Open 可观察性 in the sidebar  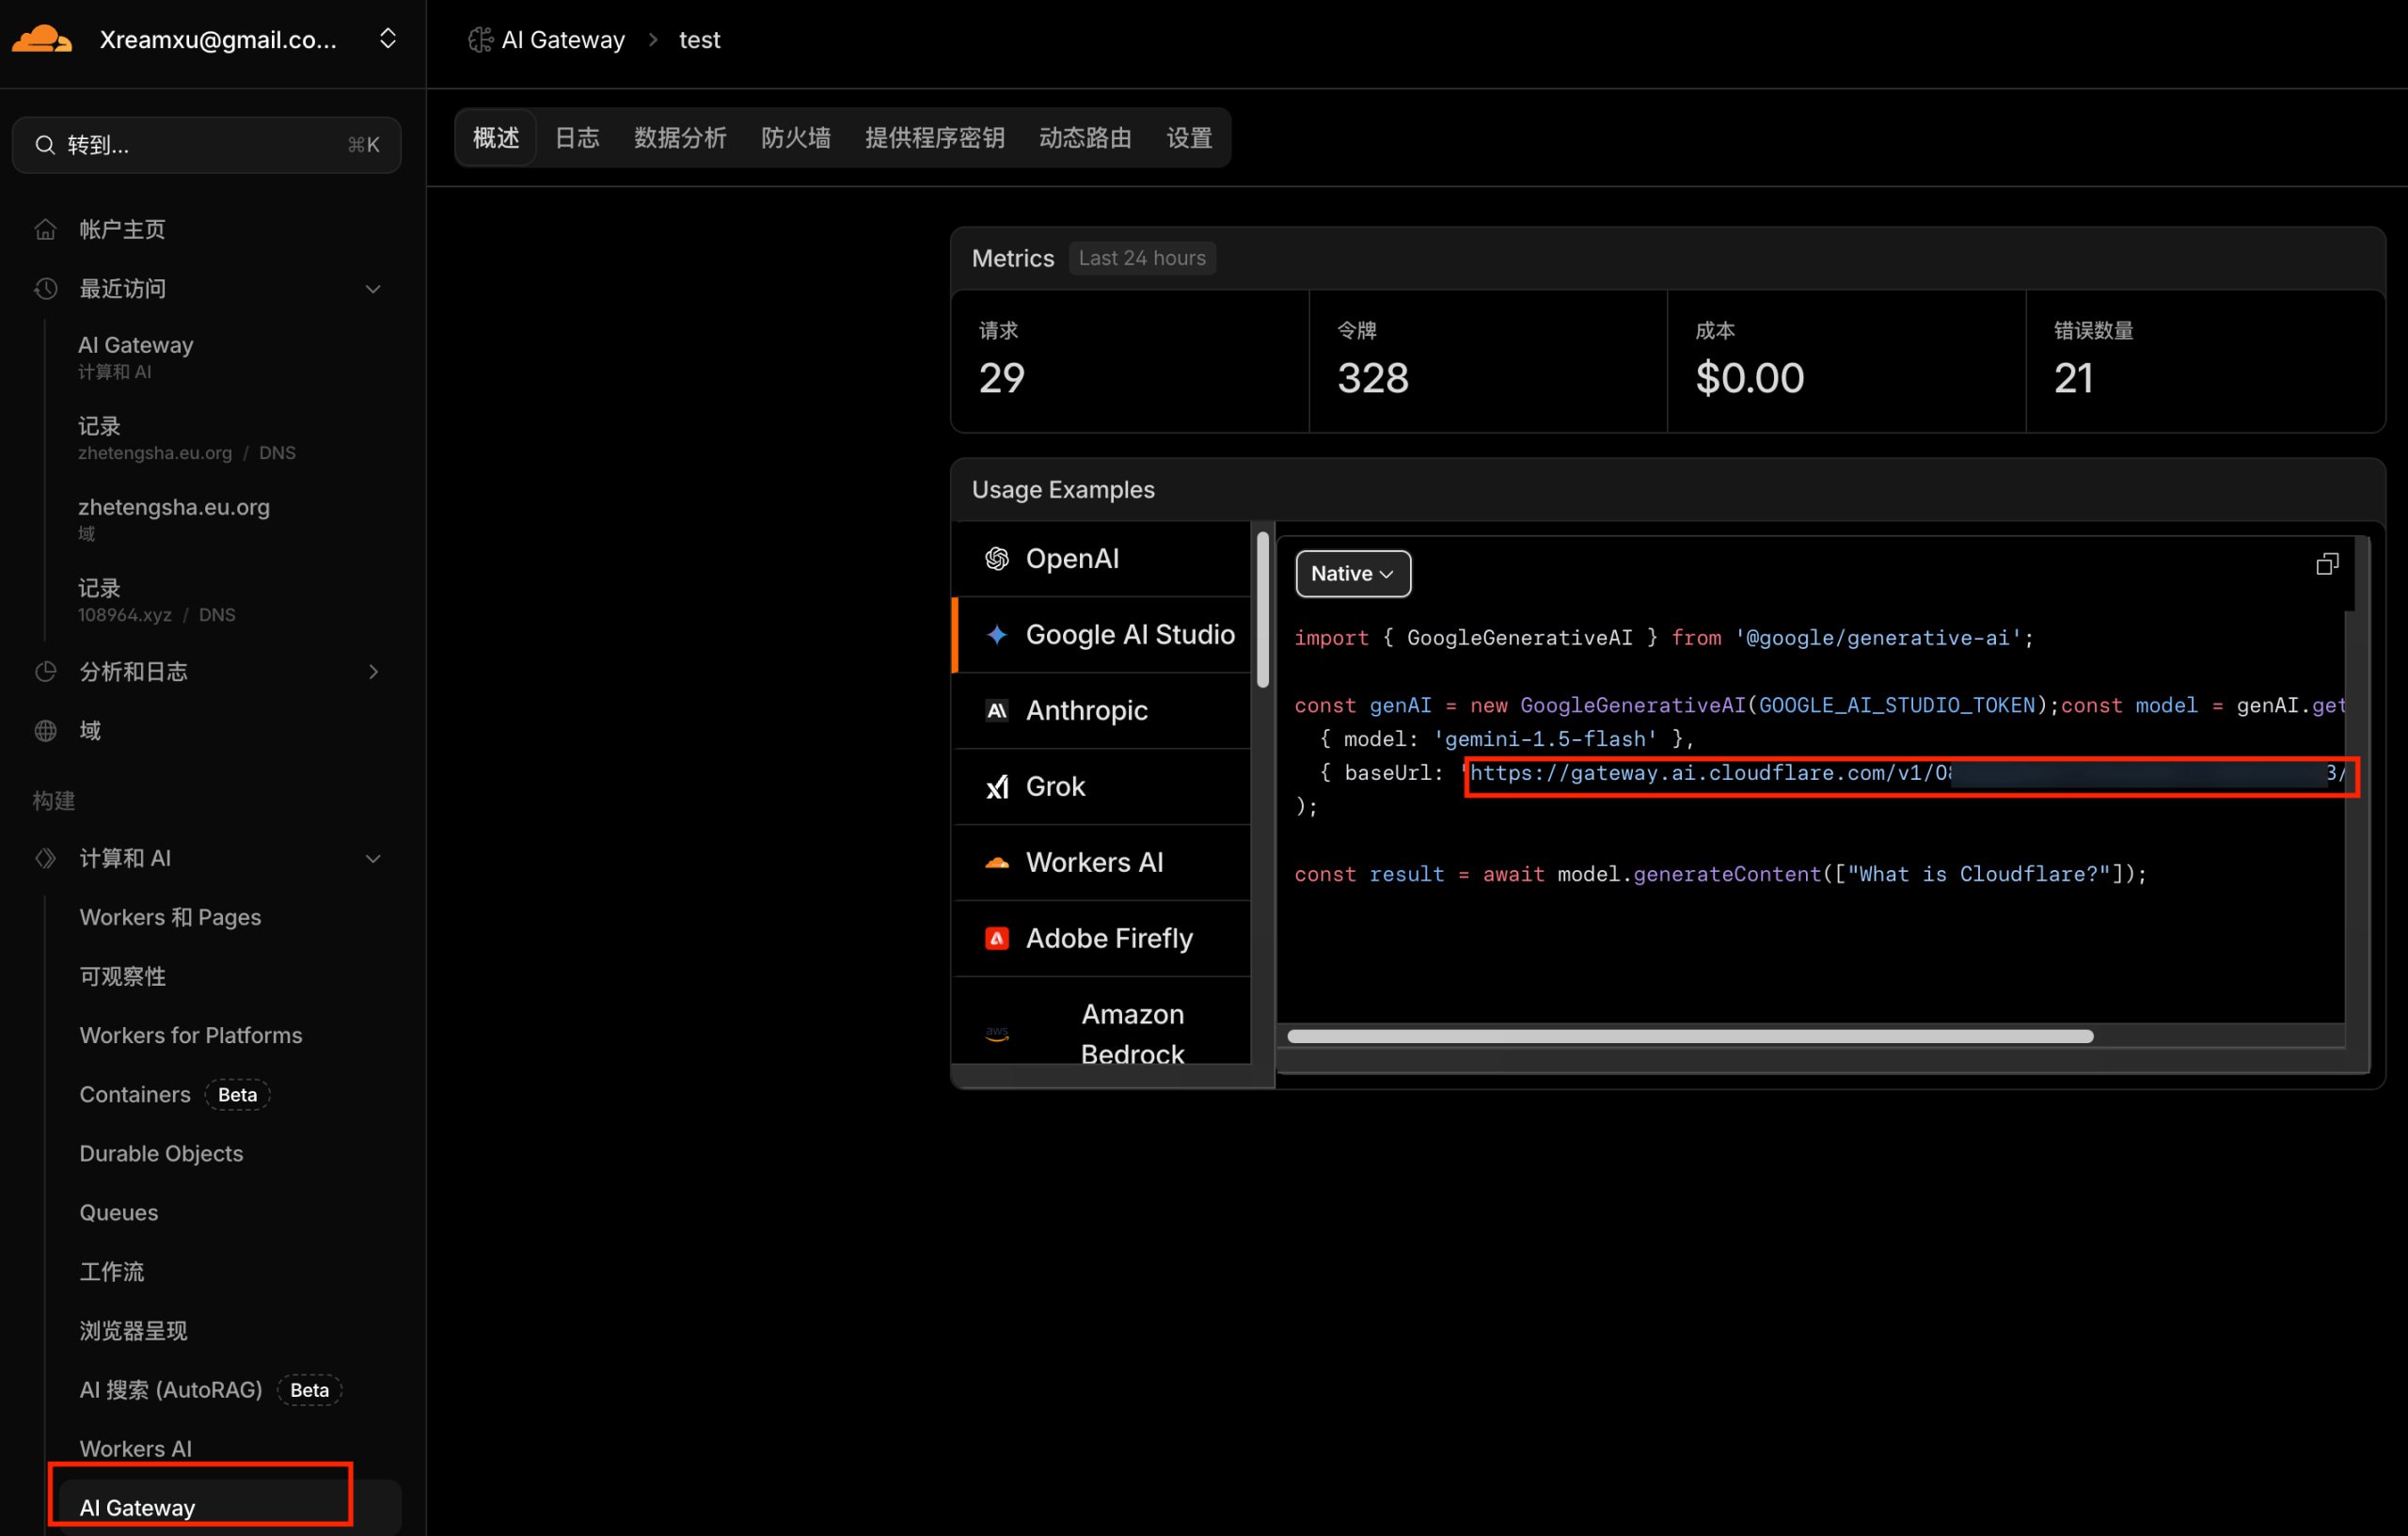123,976
